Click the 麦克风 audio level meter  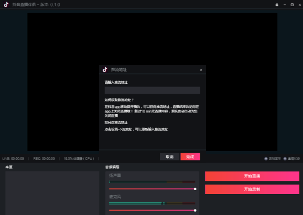tap(152, 203)
